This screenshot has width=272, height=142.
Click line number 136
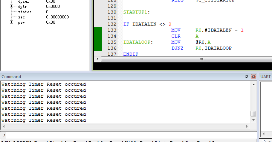[x=112, y=48]
